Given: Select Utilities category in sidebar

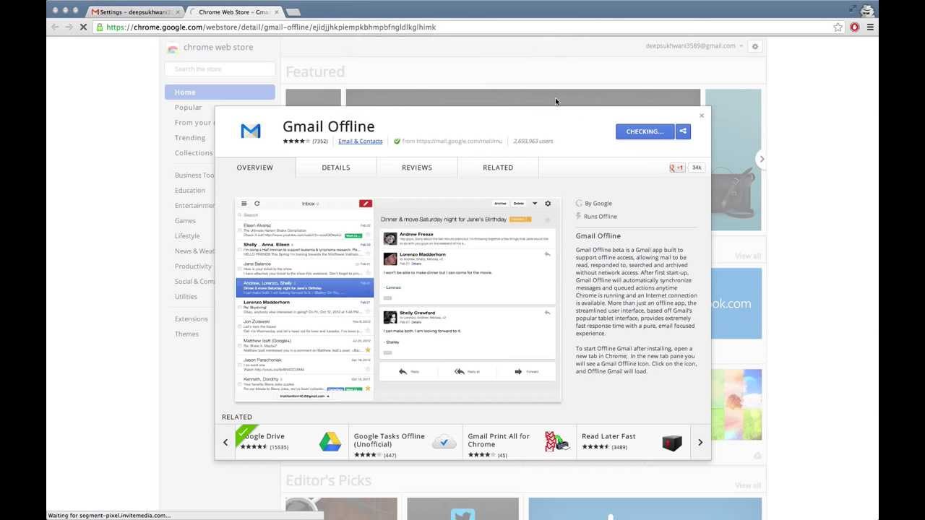Looking at the screenshot, I should pos(186,297).
